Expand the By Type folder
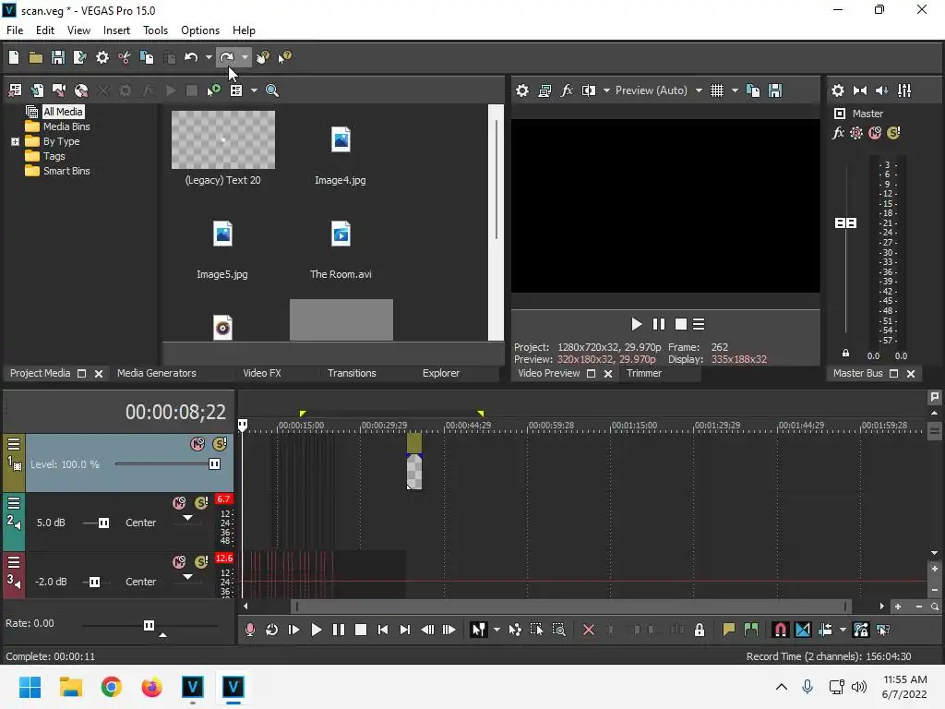945x709 pixels. (x=15, y=141)
